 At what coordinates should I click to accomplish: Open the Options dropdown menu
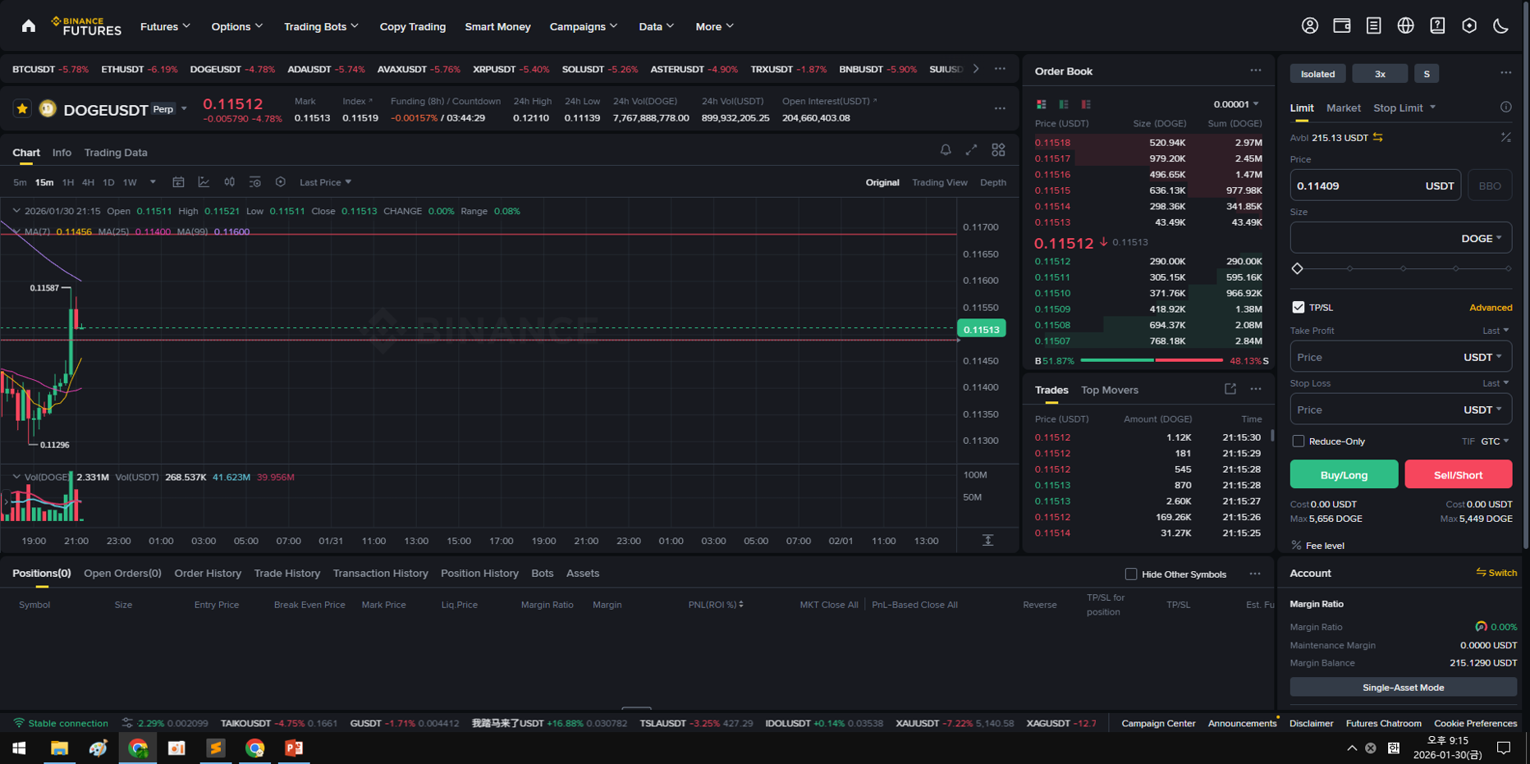pos(237,26)
